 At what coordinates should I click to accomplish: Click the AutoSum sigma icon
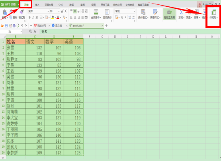(x=182, y=12)
